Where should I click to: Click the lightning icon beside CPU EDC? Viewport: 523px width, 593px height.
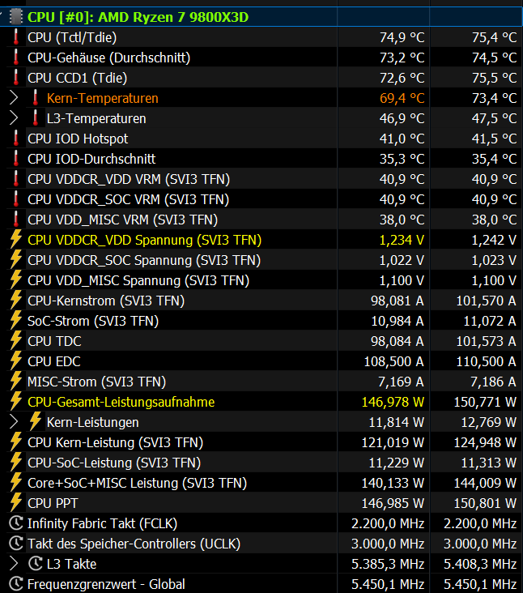[15, 361]
